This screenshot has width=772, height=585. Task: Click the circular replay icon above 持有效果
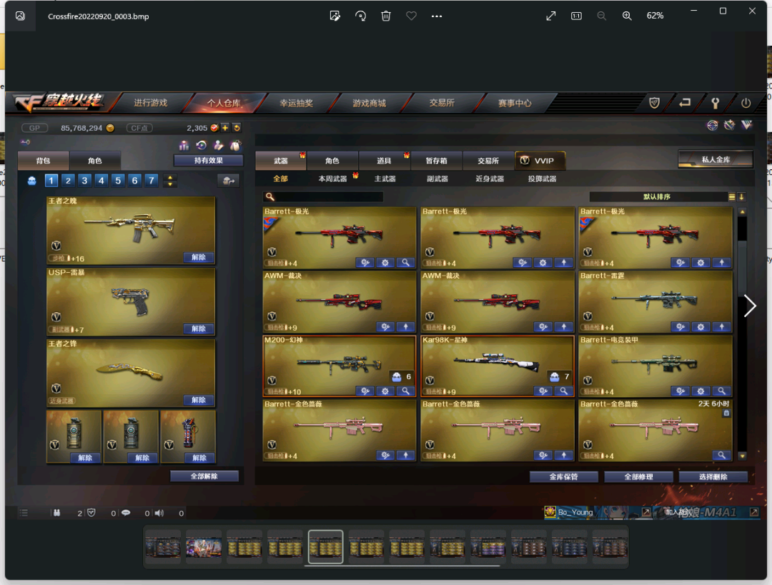[202, 145]
